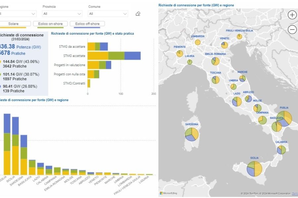Toggle the Eolico on-shore filter
Image resolution: width=298 pixels, height=198 pixels.
pyautogui.click(x=50, y=24)
